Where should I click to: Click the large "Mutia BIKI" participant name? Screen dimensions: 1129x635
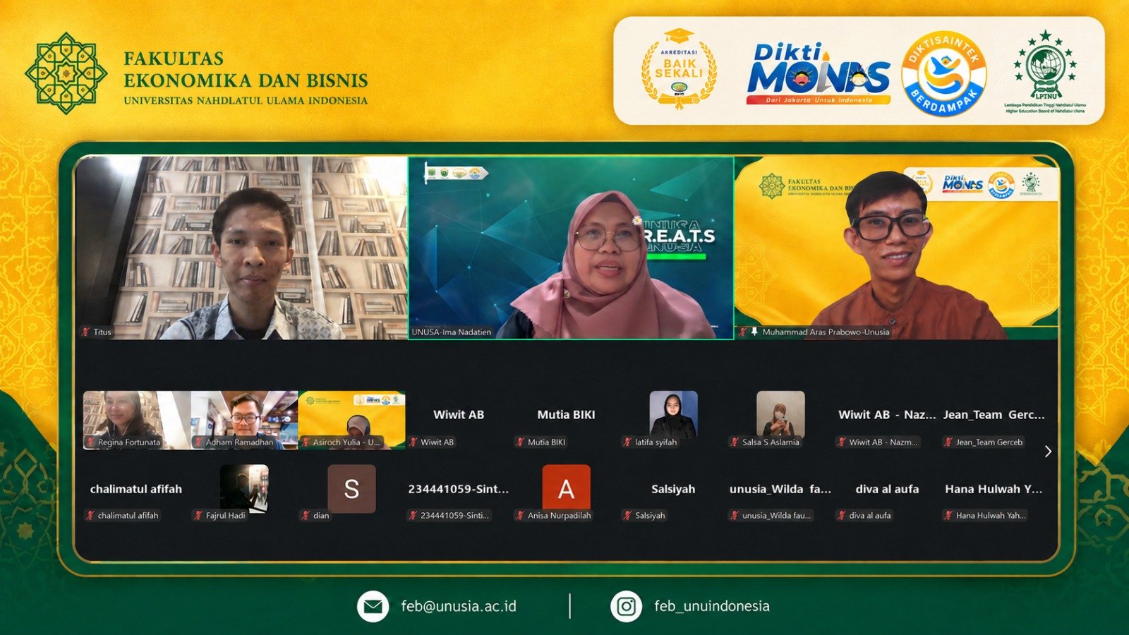point(566,415)
